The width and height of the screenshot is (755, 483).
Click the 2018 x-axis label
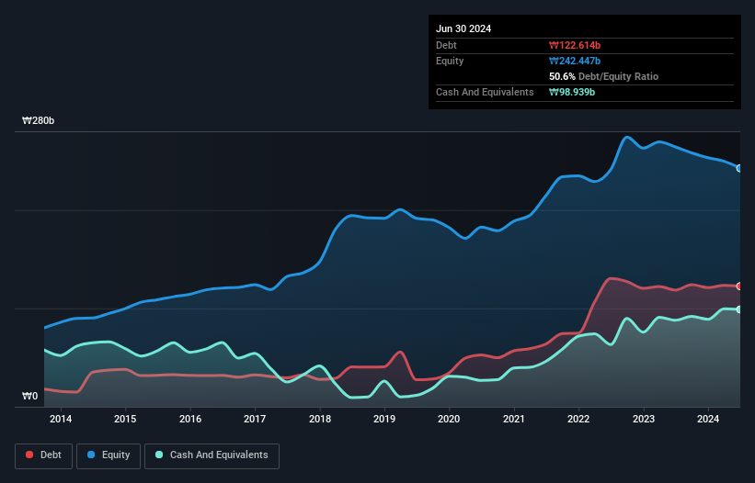pyautogui.click(x=320, y=419)
